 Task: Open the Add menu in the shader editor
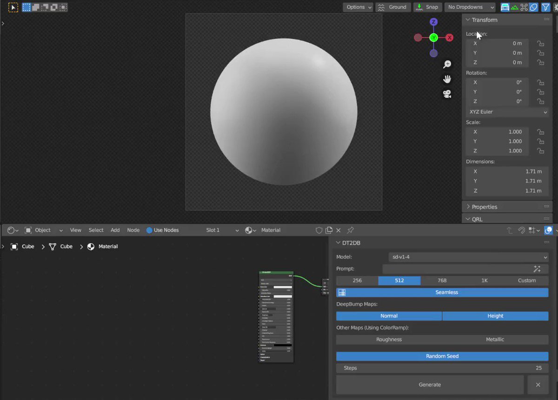click(x=115, y=230)
